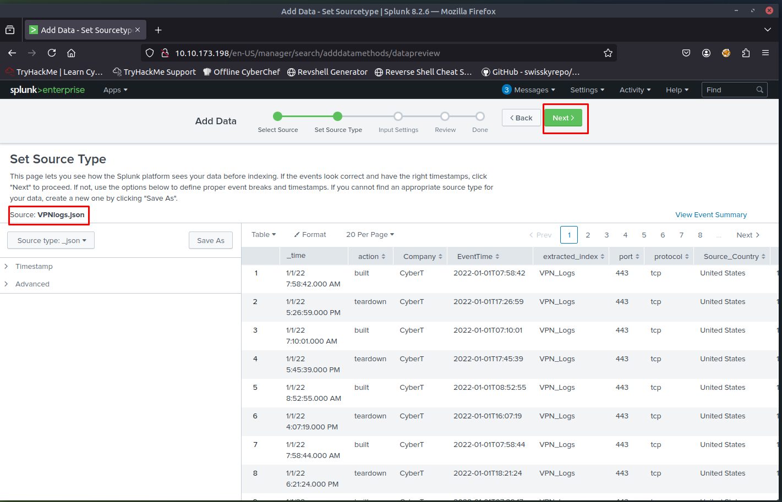
Task: Go to results page 3
Action: tap(606, 235)
